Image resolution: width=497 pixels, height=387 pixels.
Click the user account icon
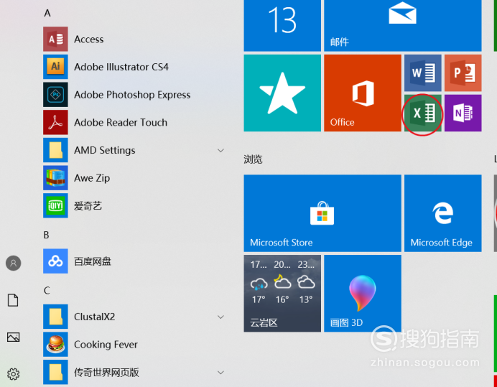coord(14,263)
